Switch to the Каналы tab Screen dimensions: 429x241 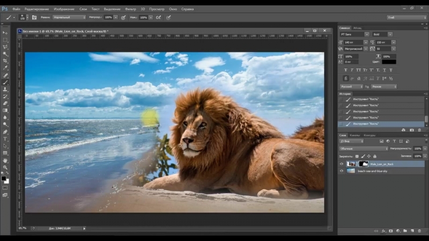click(x=354, y=135)
